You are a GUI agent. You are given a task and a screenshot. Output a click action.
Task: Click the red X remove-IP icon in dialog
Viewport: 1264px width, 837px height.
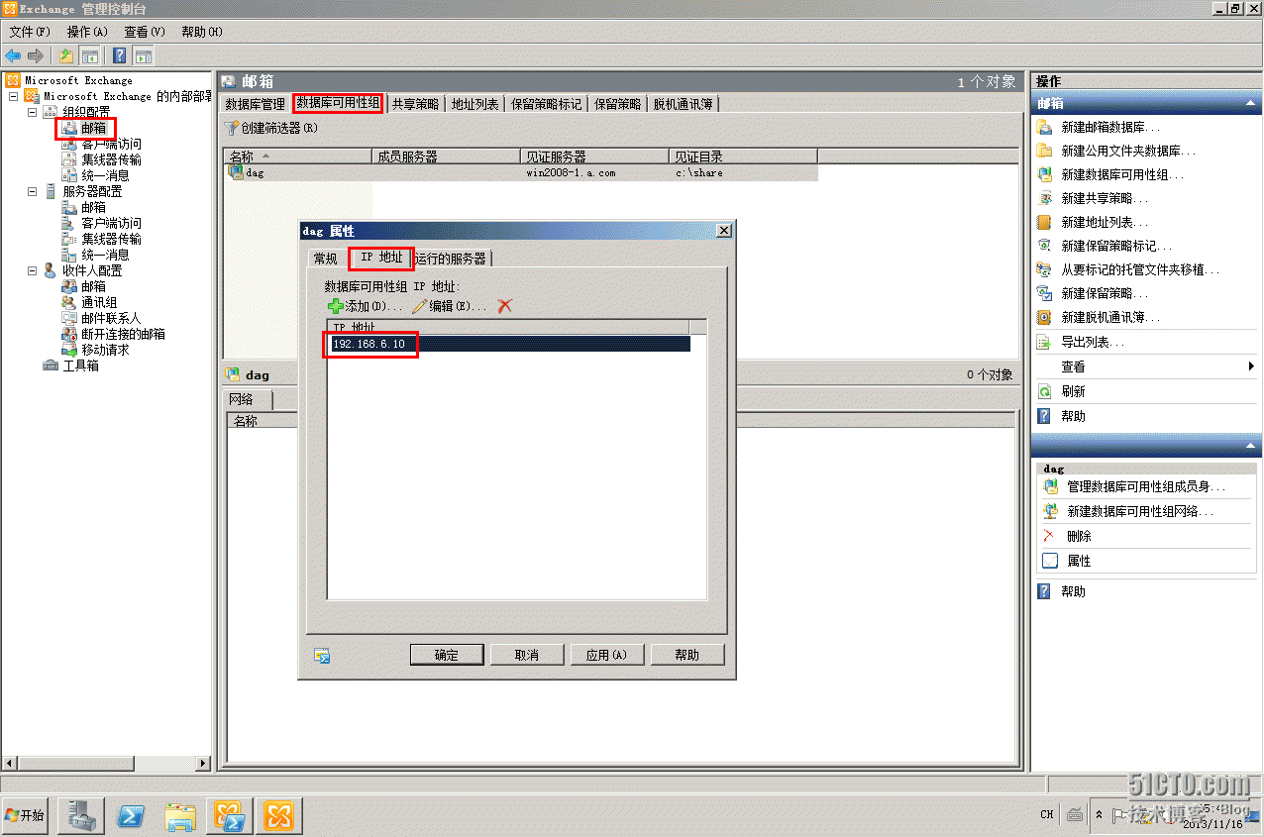[504, 306]
